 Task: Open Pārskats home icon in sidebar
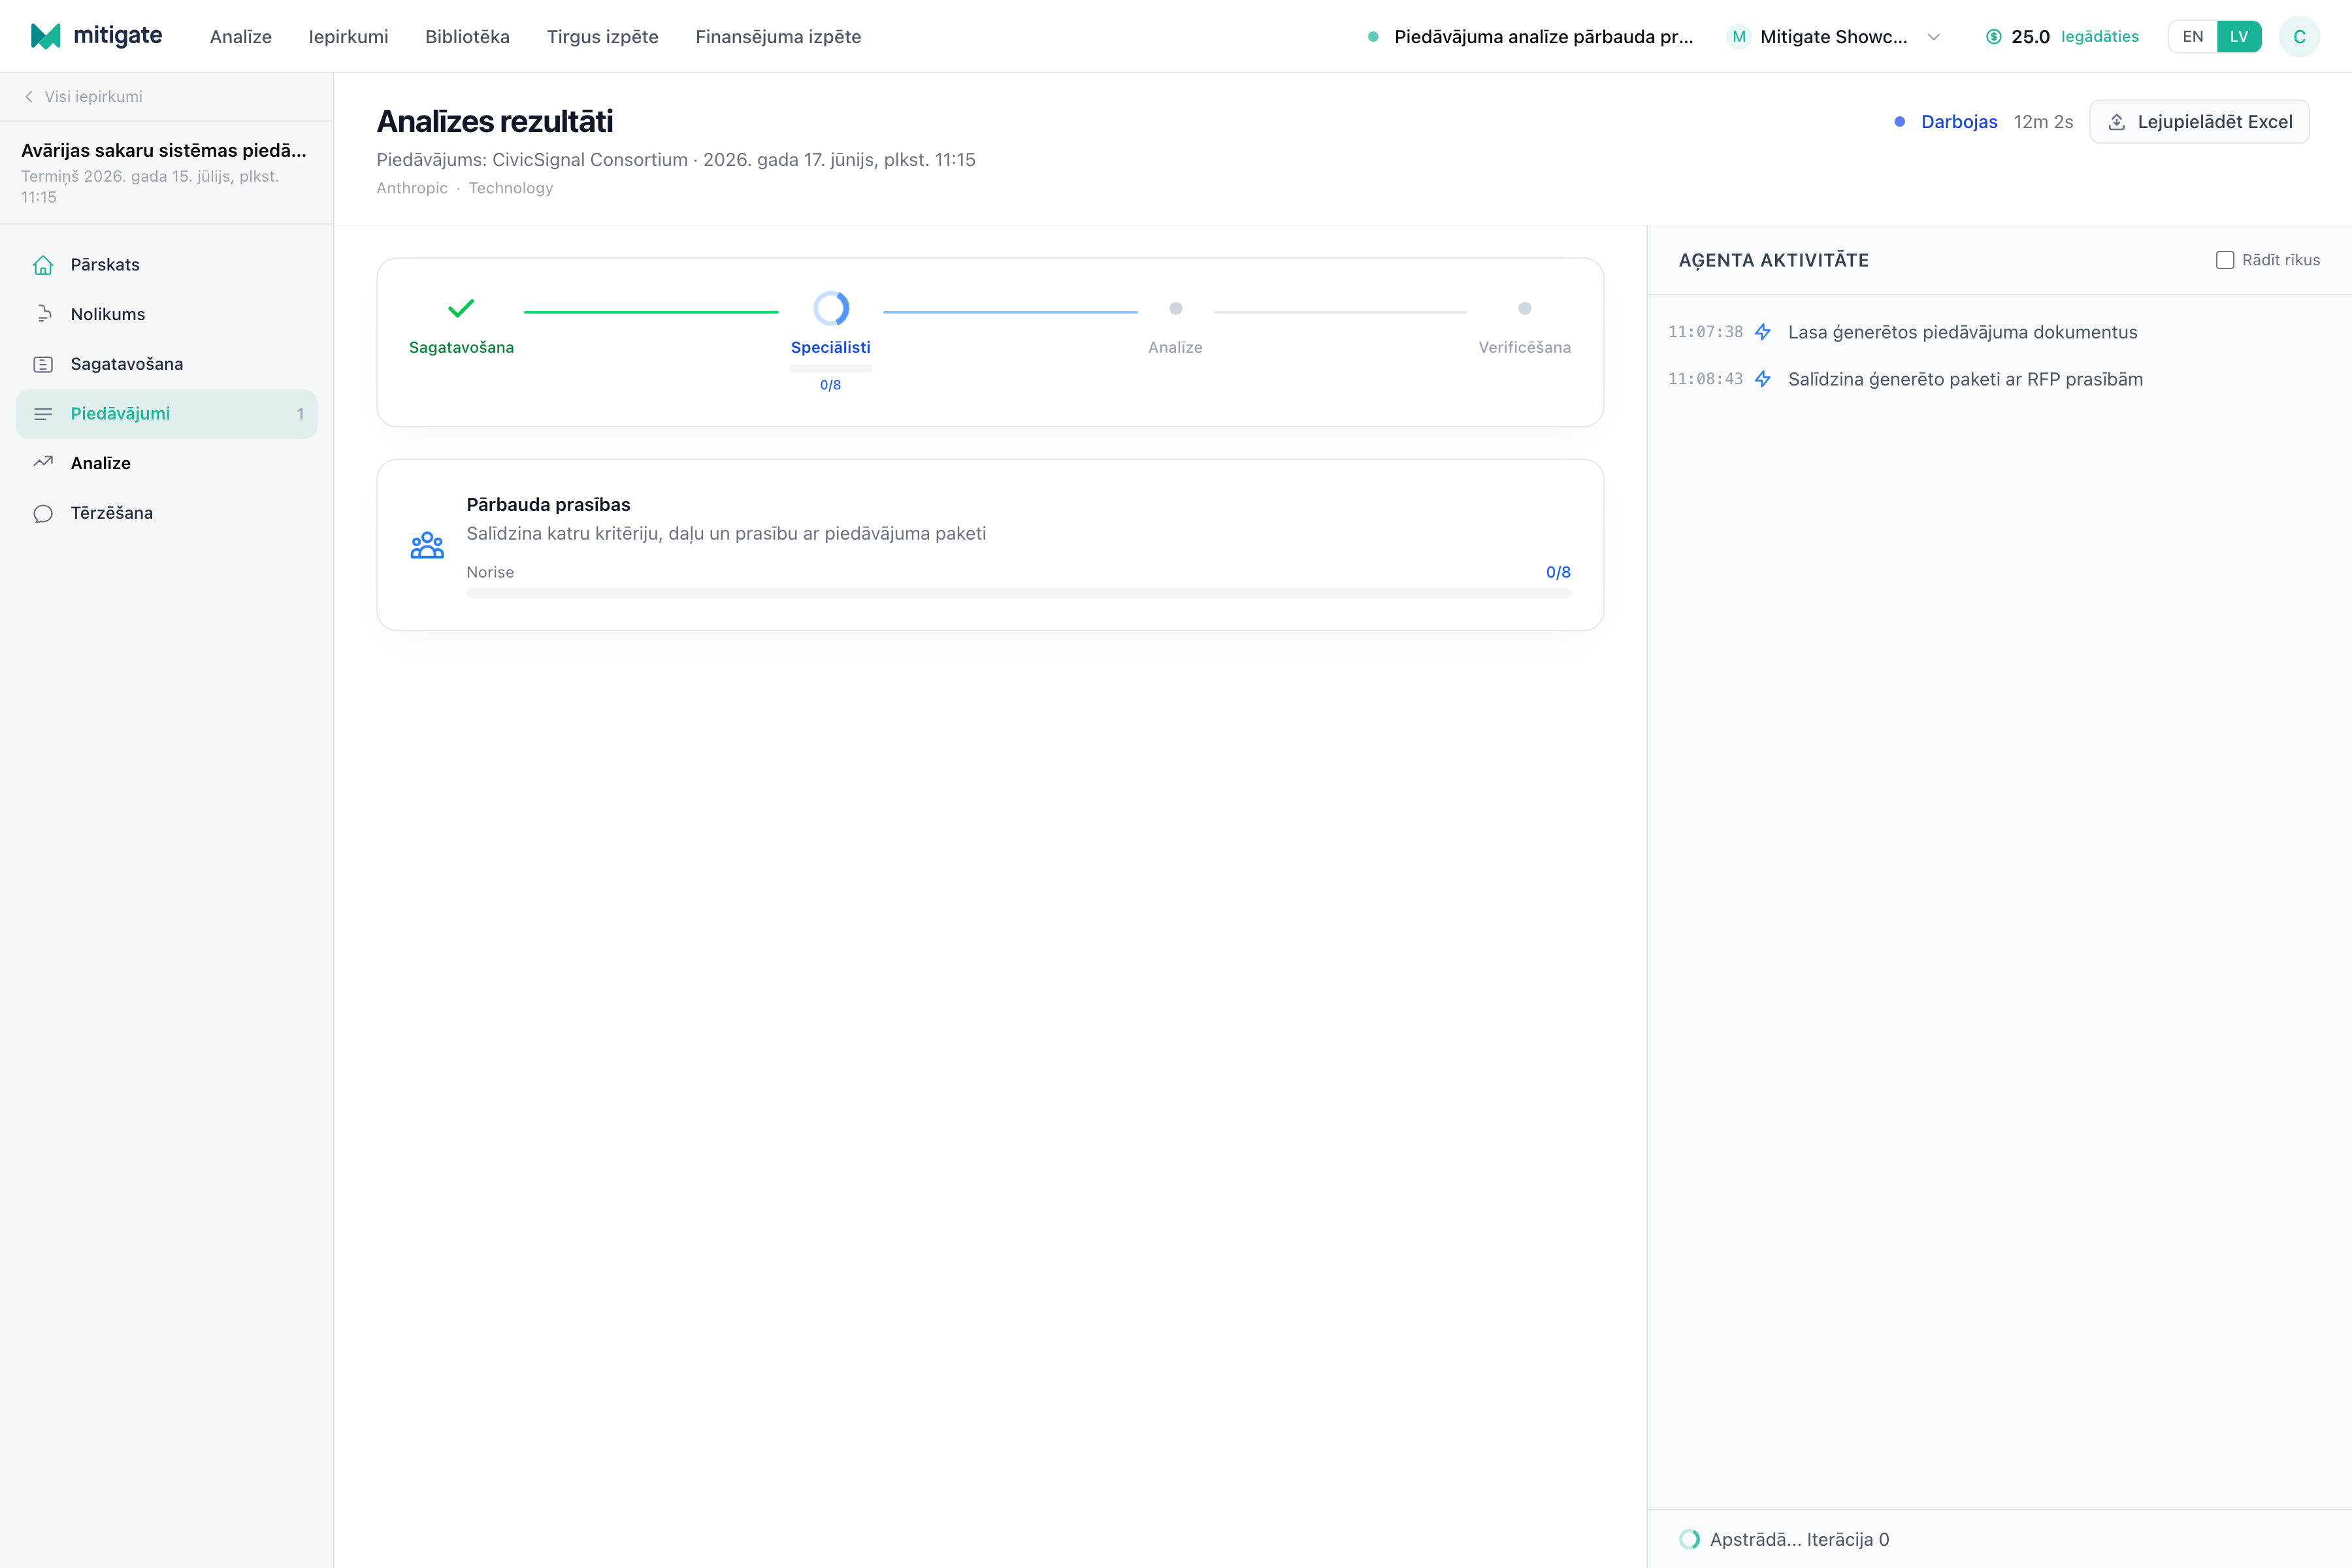[43, 265]
